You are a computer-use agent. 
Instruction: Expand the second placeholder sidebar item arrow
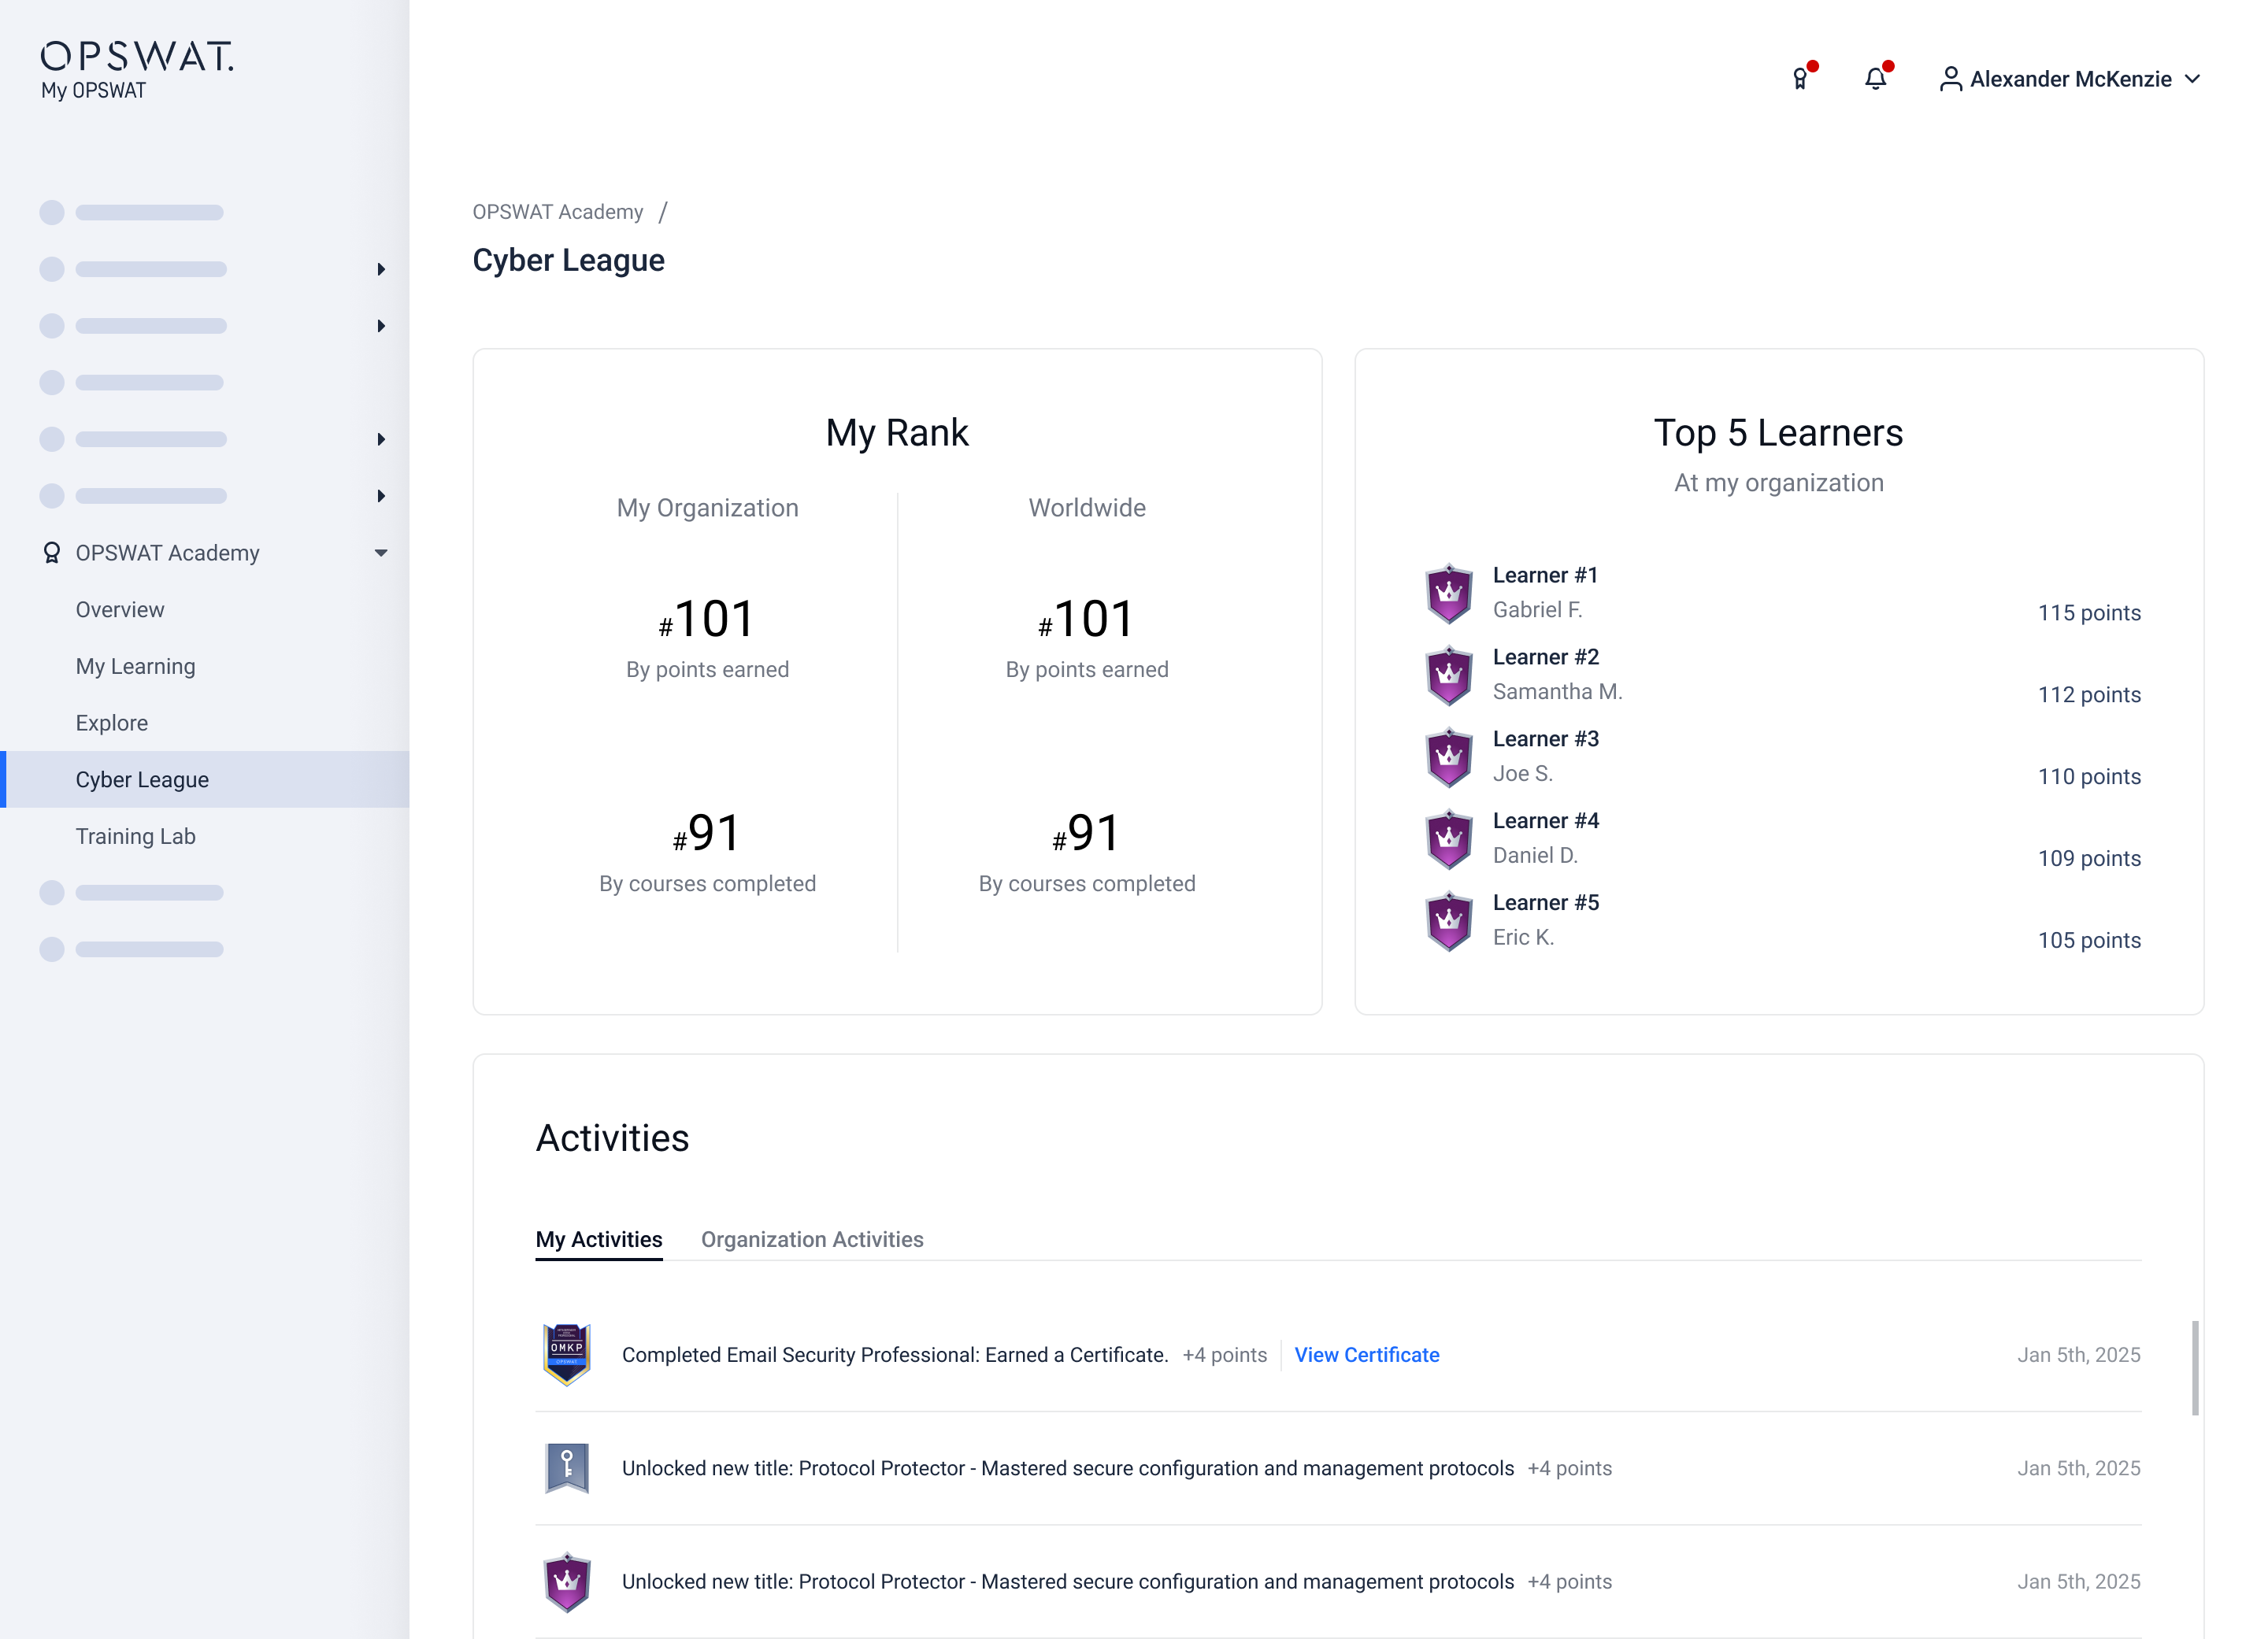point(381,270)
